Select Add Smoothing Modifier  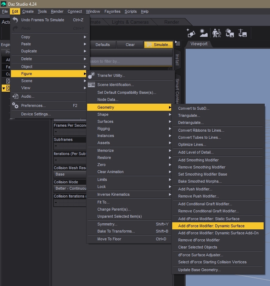tap(218, 160)
